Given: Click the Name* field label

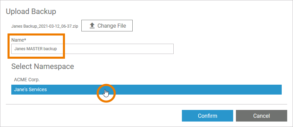Looking at the screenshot, I should tap(18, 40).
